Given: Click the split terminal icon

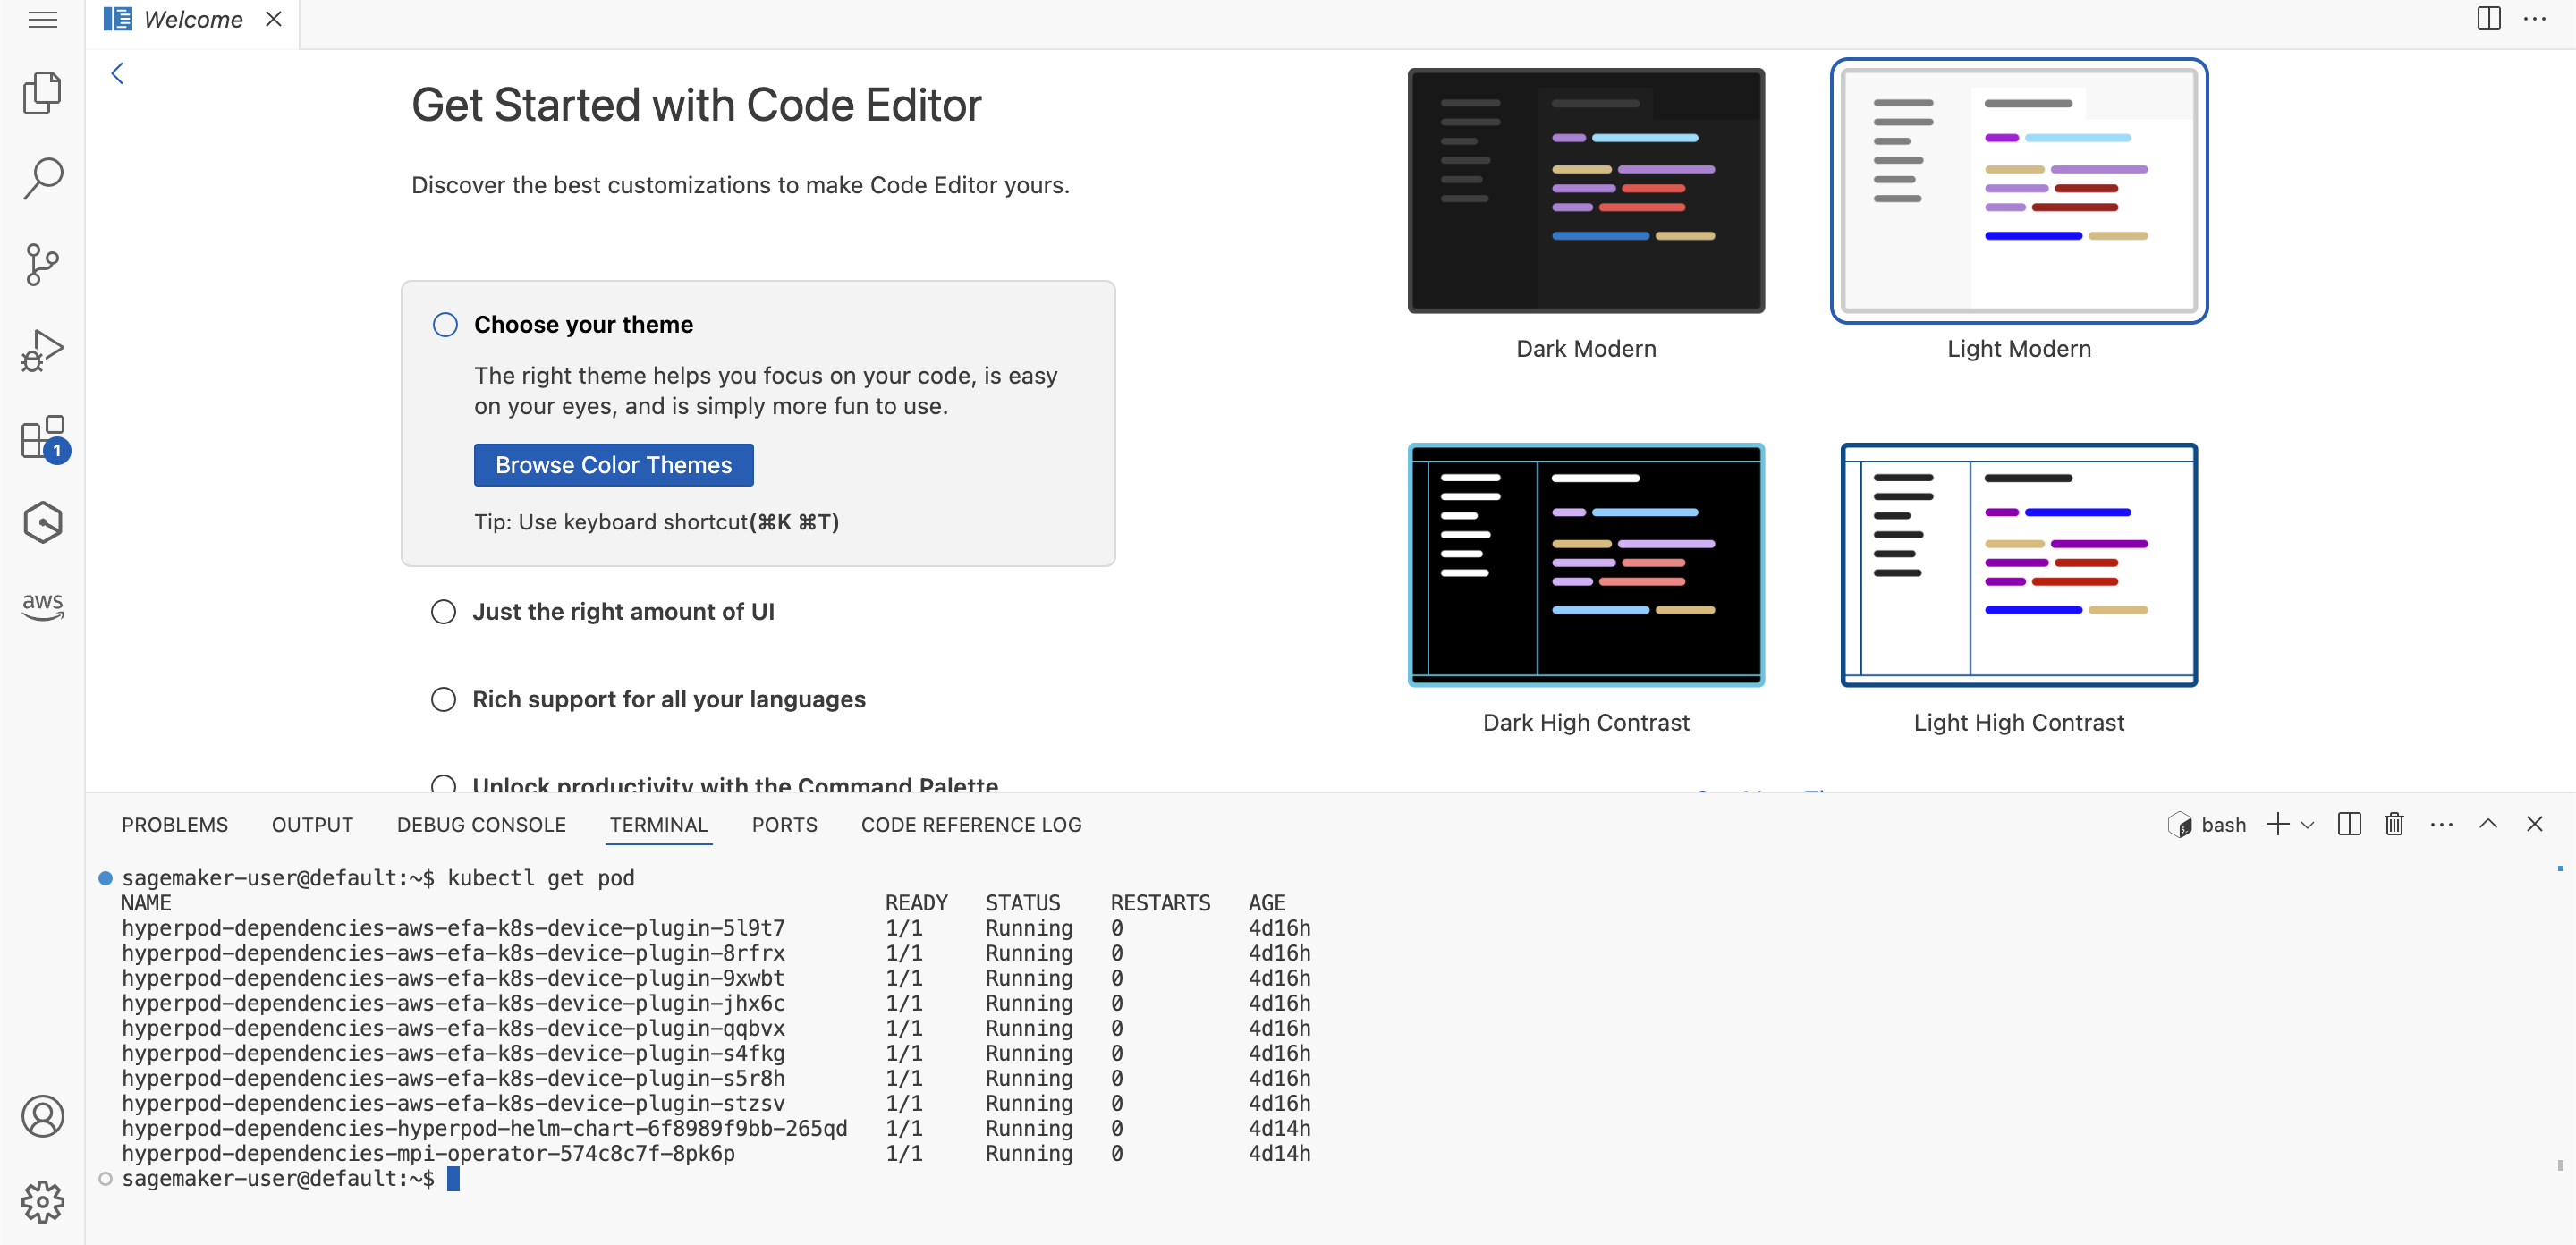Looking at the screenshot, I should click(x=2349, y=824).
